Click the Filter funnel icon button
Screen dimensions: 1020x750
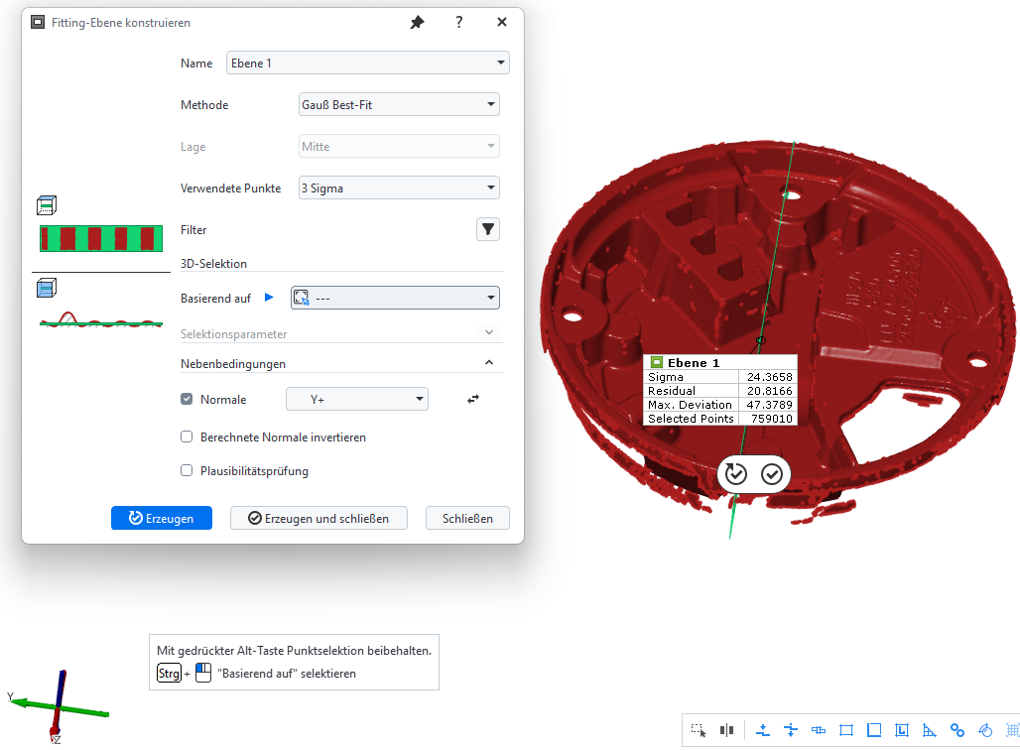(x=487, y=230)
